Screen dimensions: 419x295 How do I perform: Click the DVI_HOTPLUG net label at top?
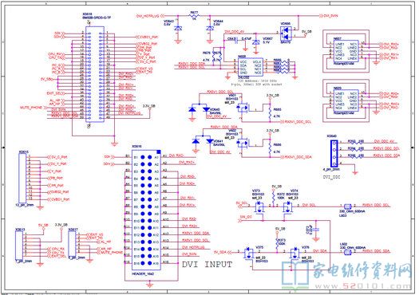(148, 16)
